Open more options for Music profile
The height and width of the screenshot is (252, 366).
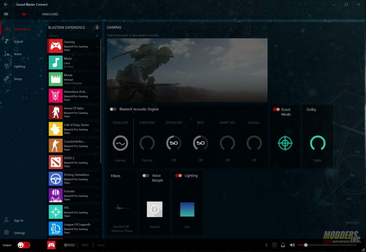point(97,64)
